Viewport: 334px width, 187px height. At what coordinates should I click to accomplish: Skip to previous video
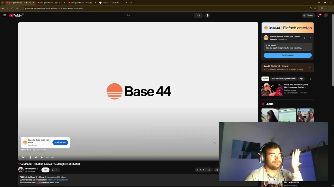pyautogui.click(x=23, y=157)
